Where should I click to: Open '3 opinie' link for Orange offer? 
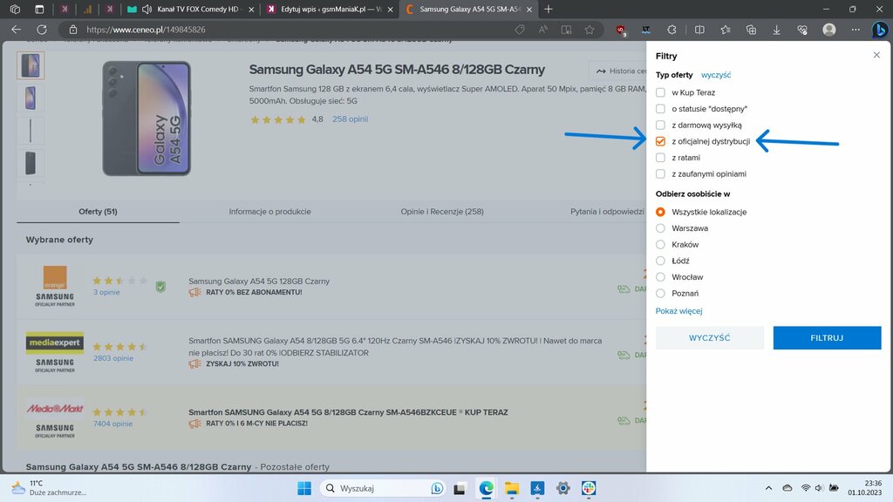click(x=106, y=292)
